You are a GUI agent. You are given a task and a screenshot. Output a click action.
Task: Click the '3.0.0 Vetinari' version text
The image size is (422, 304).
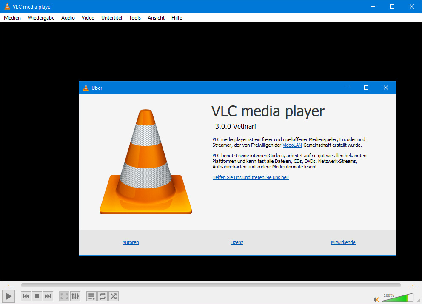click(x=236, y=126)
